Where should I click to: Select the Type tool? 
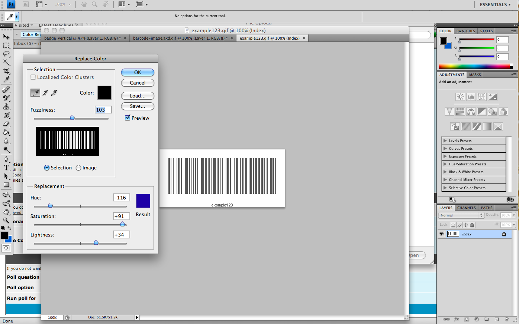pyautogui.click(x=6, y=168)
